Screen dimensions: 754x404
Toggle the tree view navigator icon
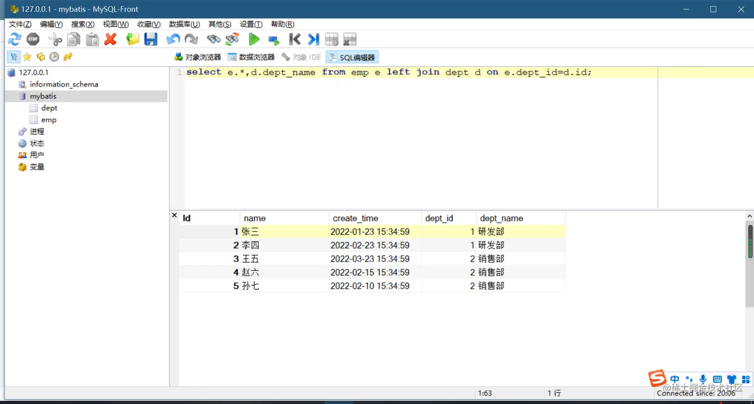coord(13,57)
